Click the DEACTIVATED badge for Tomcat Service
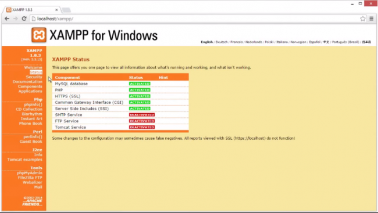The width and height of the screenshot is (378, 213). 142,127
